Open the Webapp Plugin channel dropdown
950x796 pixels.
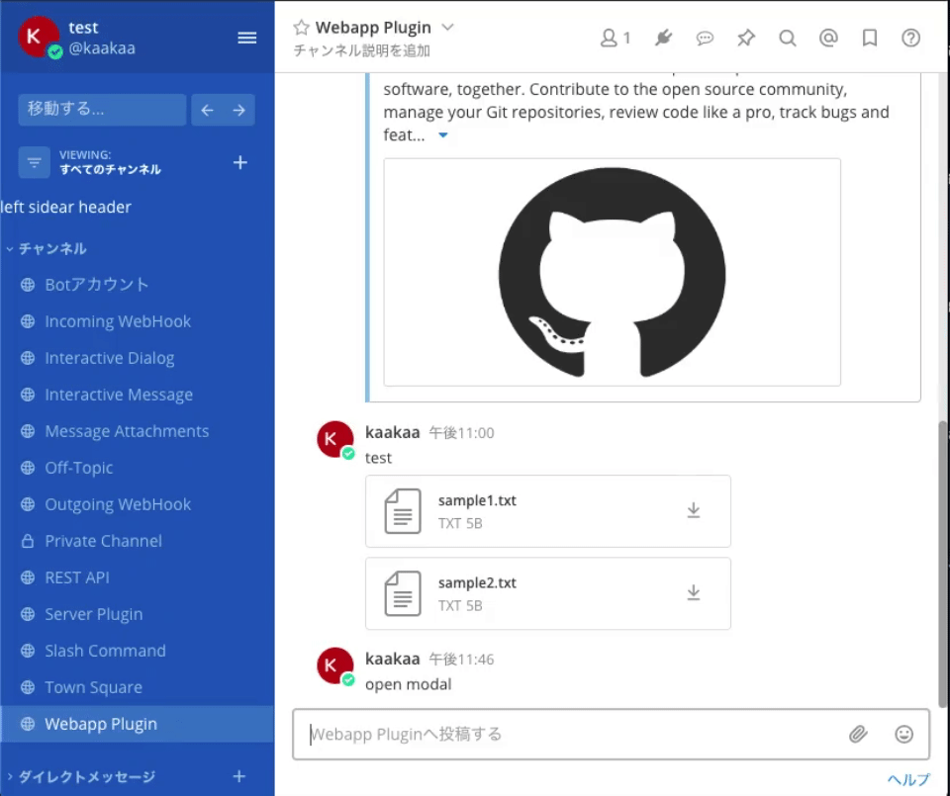[447, 28]
